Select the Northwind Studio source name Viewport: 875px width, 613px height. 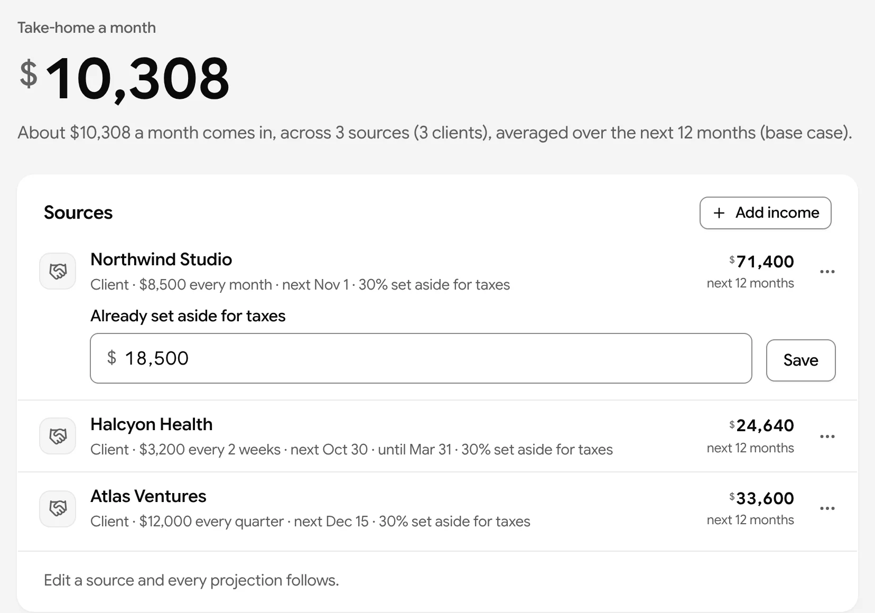[161, 259]
